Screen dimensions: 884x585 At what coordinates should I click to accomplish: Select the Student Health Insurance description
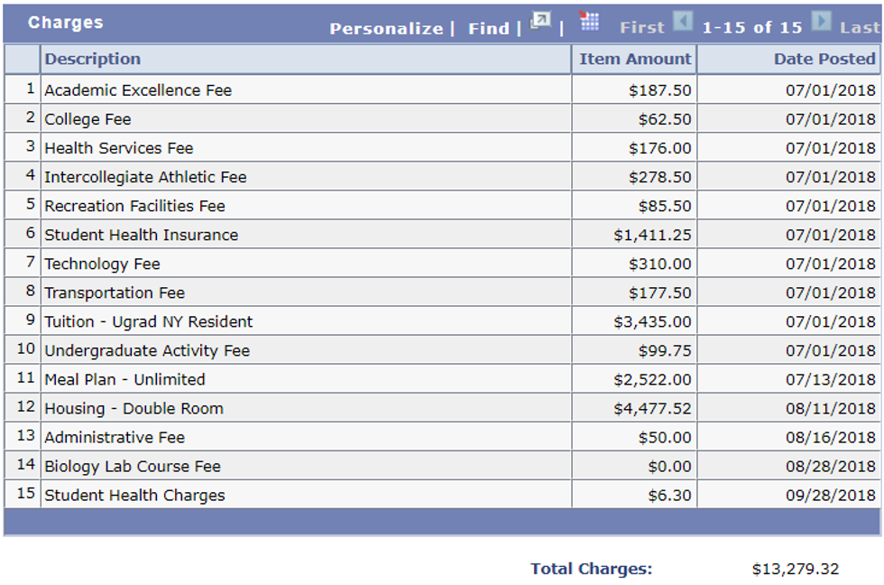click(x=142, y=235)
